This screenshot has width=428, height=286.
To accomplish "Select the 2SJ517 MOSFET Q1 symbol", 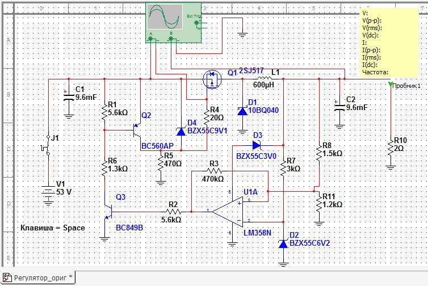I will (212, 79).
